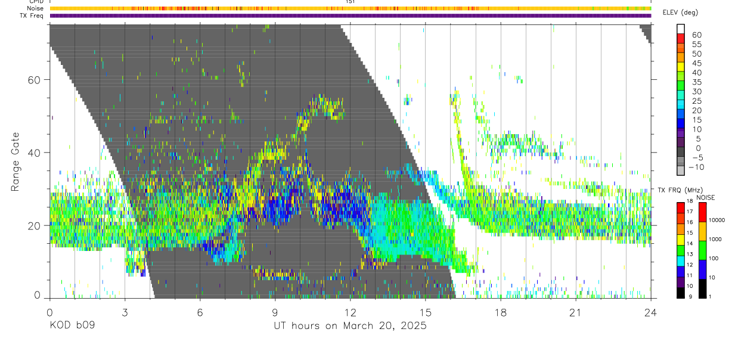Click the 60 tick on the Range Gate axis

tap(35, 79)
